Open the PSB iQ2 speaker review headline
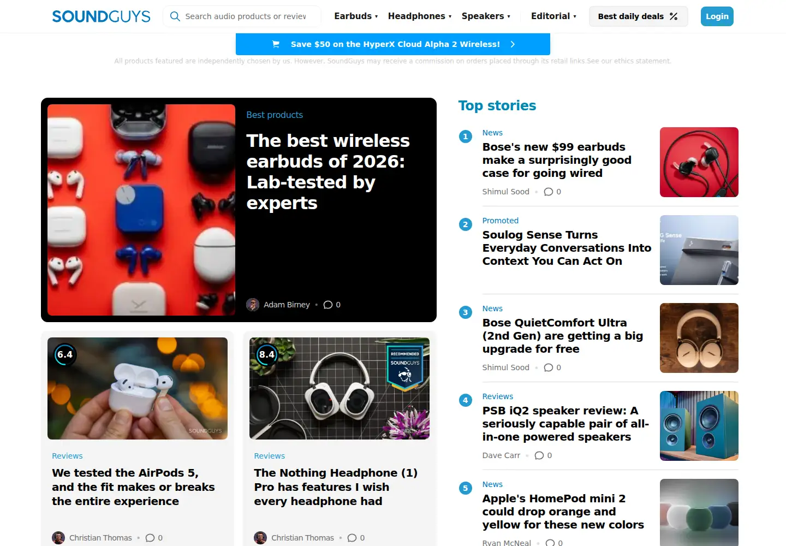786x546 pixels. pyautogui.click(x=565, y=424)
